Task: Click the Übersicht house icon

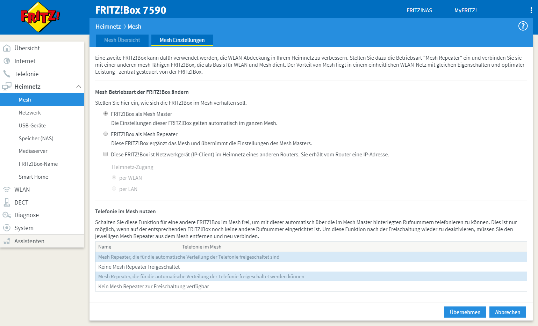Action: [7, 48]
